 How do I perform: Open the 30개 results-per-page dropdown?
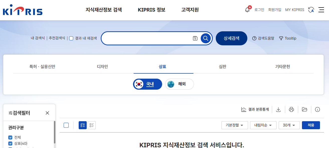pyautogui.click(x=289, y=125)
